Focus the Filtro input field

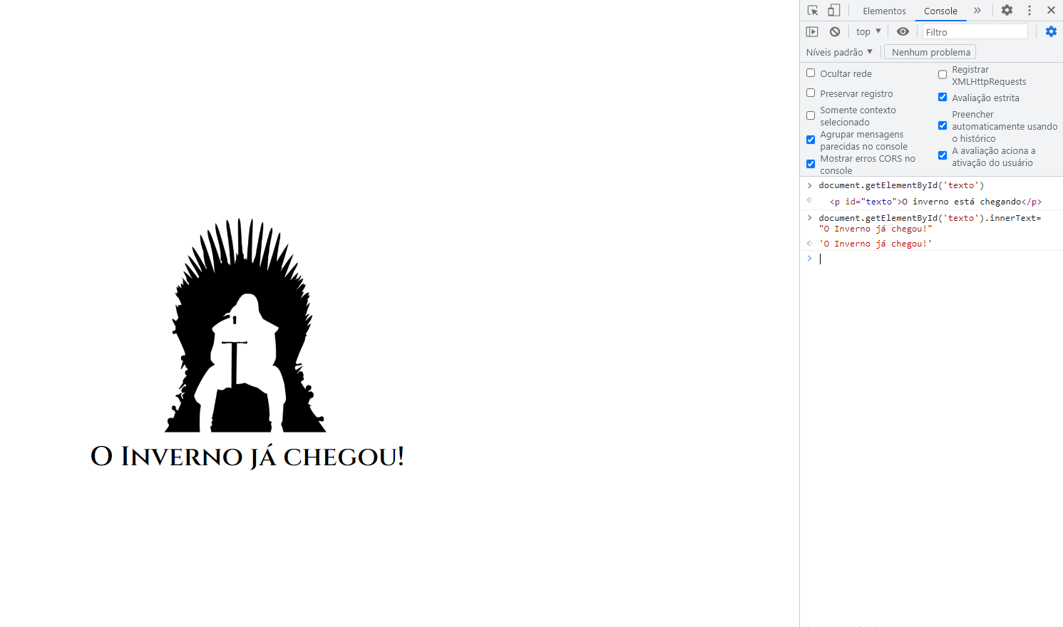(x=975, y=32)
